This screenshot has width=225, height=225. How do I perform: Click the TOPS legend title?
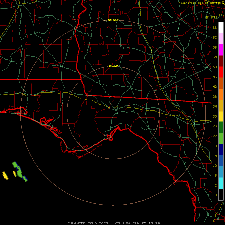point(220,15)
